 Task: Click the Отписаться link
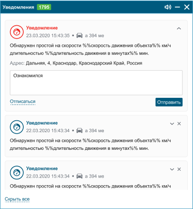(x=22, y=102)
